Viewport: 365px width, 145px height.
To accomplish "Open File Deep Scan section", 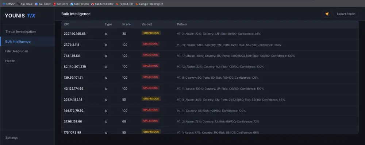I will 17,51.
